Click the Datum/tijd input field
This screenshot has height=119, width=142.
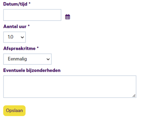pyautogui.click(x=32, y=15)
